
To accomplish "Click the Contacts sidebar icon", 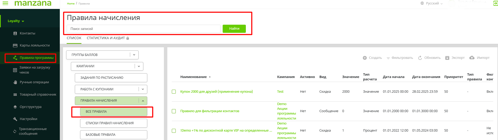I will (15, 33).
